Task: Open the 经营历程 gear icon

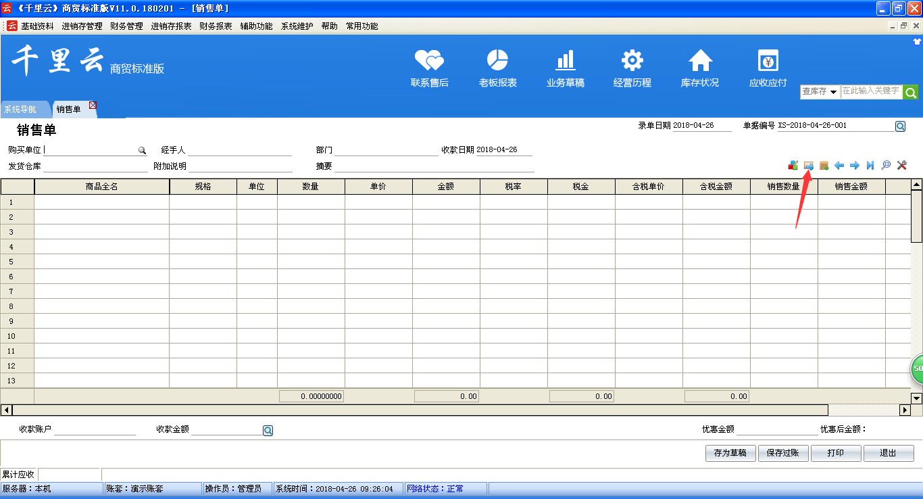Action: (632, 61)
